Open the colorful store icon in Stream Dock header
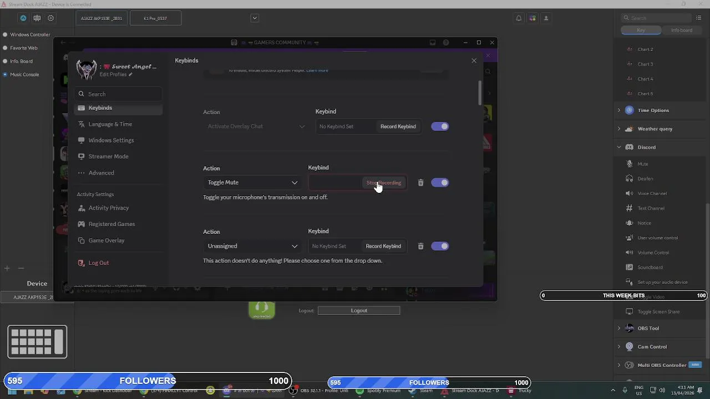This screenshot has width=710, height=399. tap(532, 18)
